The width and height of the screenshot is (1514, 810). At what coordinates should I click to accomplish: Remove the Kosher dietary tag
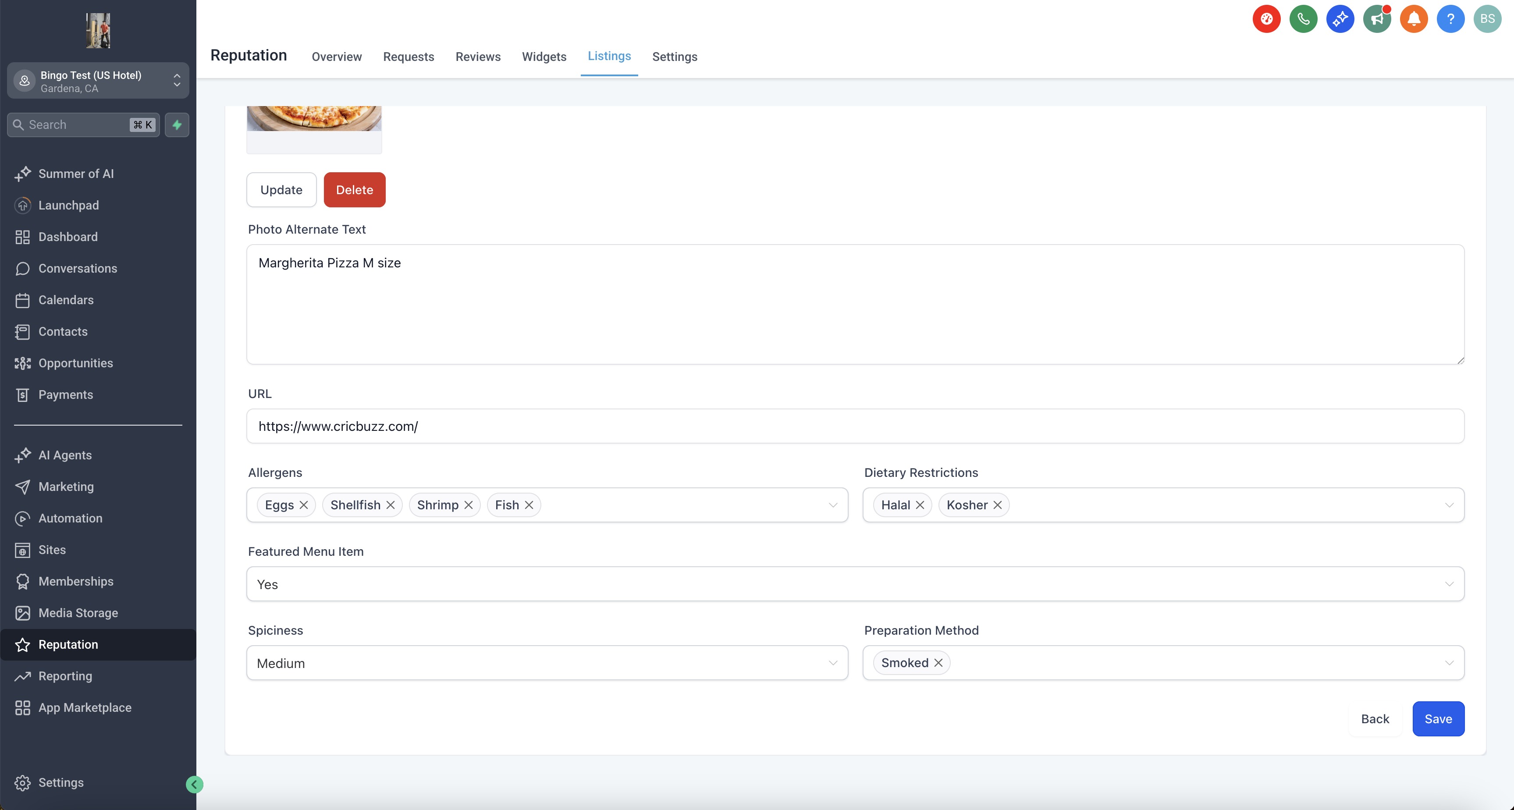point(997,505)
